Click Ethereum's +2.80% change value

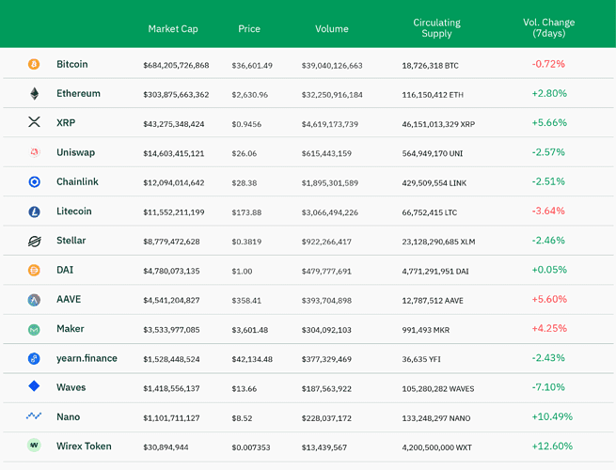(x=549, y=93)
